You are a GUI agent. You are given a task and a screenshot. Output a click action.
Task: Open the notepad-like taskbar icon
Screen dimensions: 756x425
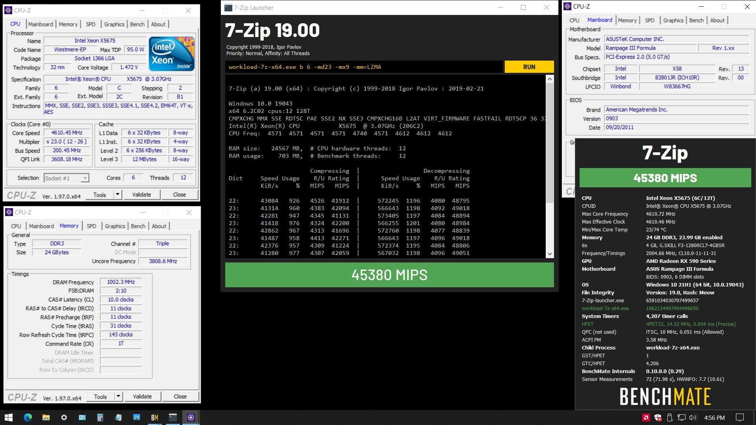click(x=118, y=418)
